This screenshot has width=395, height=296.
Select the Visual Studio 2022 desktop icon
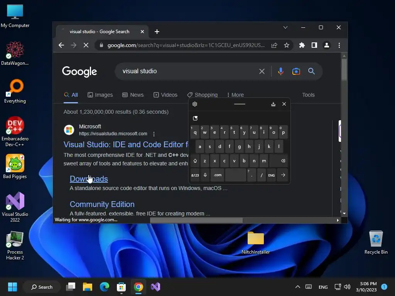[15, 207]
